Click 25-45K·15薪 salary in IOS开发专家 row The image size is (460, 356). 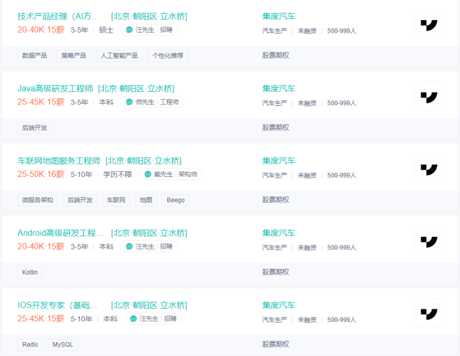point(41,319)
